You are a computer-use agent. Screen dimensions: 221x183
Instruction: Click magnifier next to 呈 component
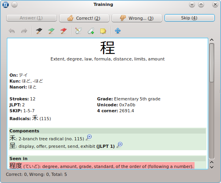click(x=119, y=145)
